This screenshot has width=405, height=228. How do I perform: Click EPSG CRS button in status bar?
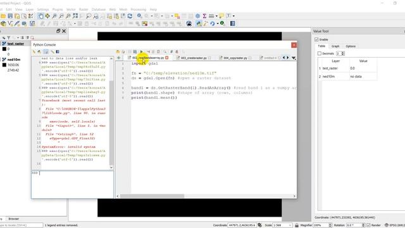point(395,225)
